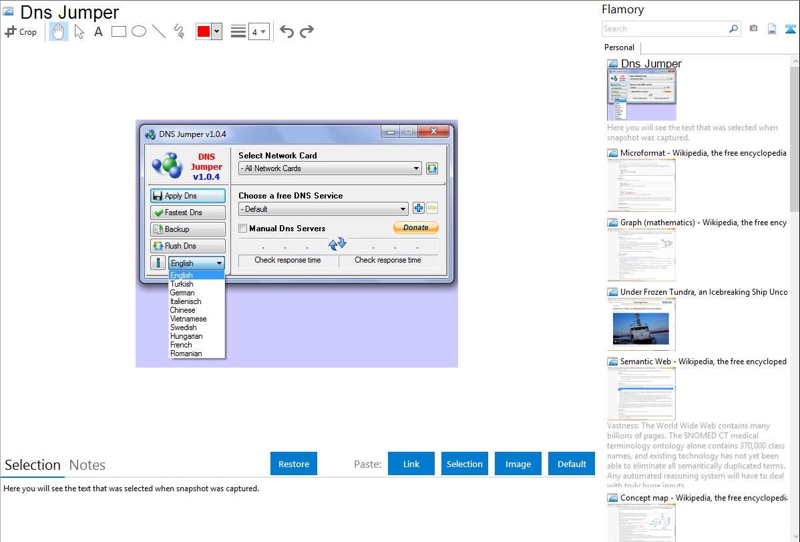
Task: Pick the ellipse drawing tool
Action: 139,31
